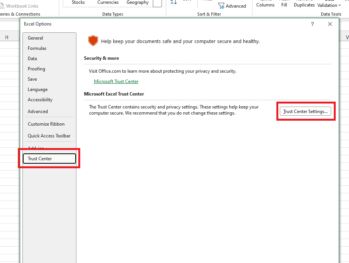Select Formulas in the options sidebar

point(49,48)
